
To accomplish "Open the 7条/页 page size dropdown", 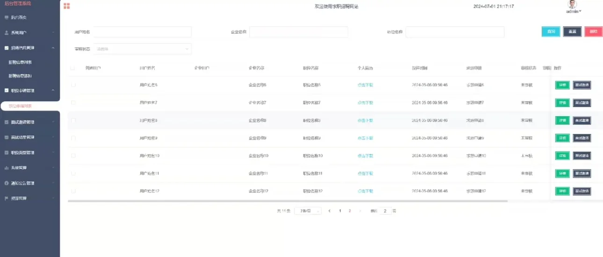I will tap(308, 211).
